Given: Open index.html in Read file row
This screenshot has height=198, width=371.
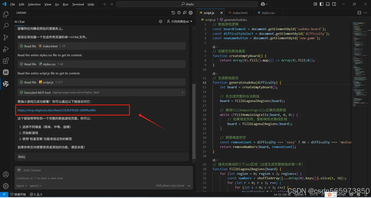Looking at the screenshot, I should [x=50, y=46].
